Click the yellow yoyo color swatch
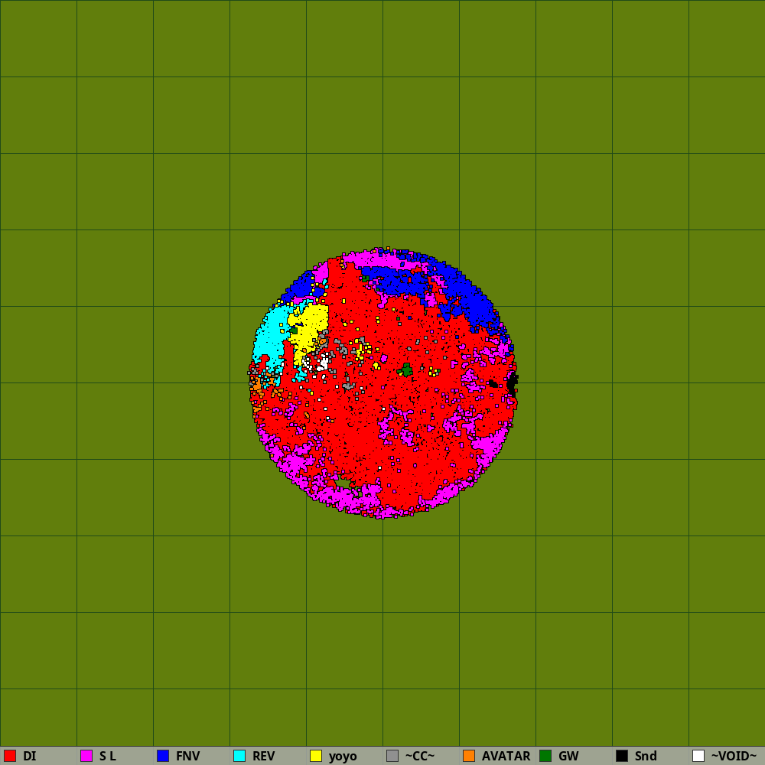Image resolution: width=765 pixels, height=765 pixels. 316,756
